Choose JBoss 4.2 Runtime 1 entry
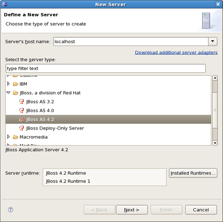This screenshot has height=222, width=223. [68, 181]
